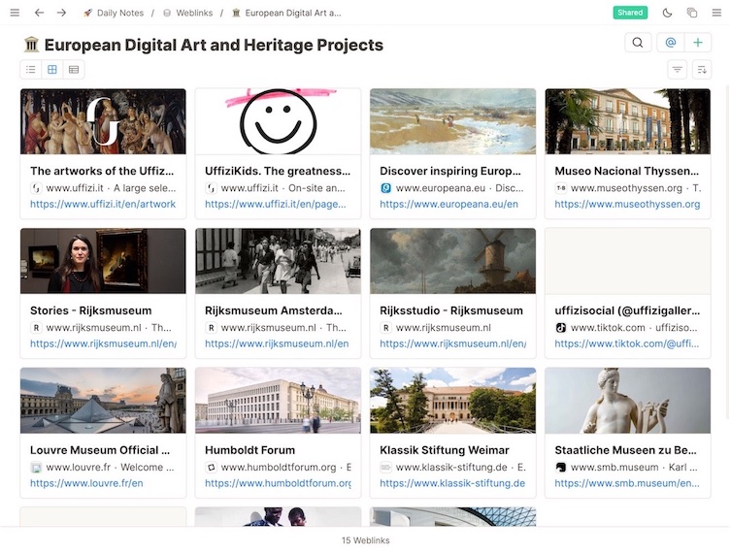Click the green Shared badge
The height and width of the screenshot is (554, 731).
[630, 13]
